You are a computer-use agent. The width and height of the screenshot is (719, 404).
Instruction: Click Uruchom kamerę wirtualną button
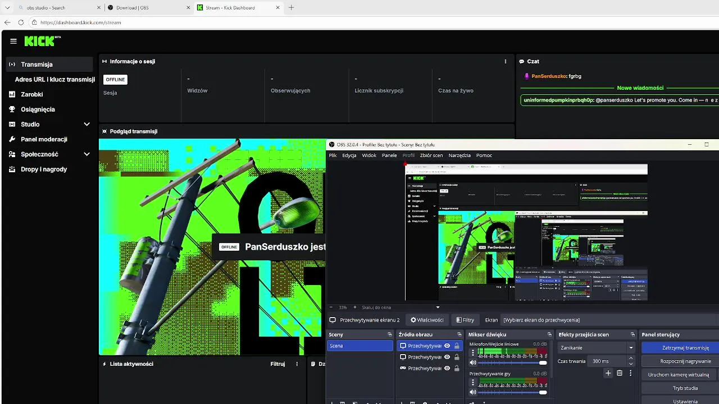(x=680, y=375)
